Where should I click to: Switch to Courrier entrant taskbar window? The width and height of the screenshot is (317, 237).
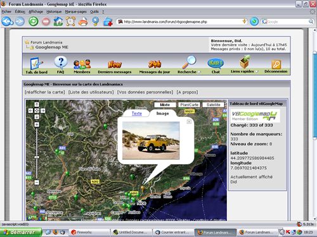click(173, 232)
